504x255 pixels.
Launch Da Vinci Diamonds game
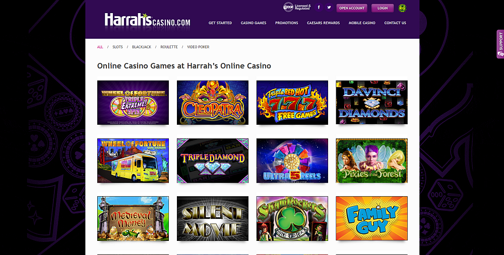click(x=371, y=103)
